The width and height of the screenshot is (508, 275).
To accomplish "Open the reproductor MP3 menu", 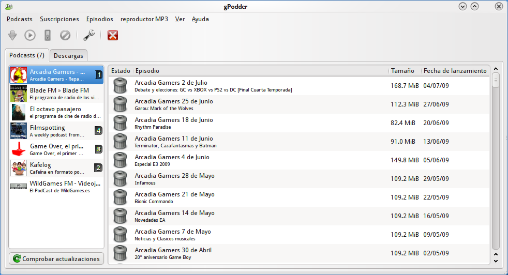I will click(x=144, y=19).
